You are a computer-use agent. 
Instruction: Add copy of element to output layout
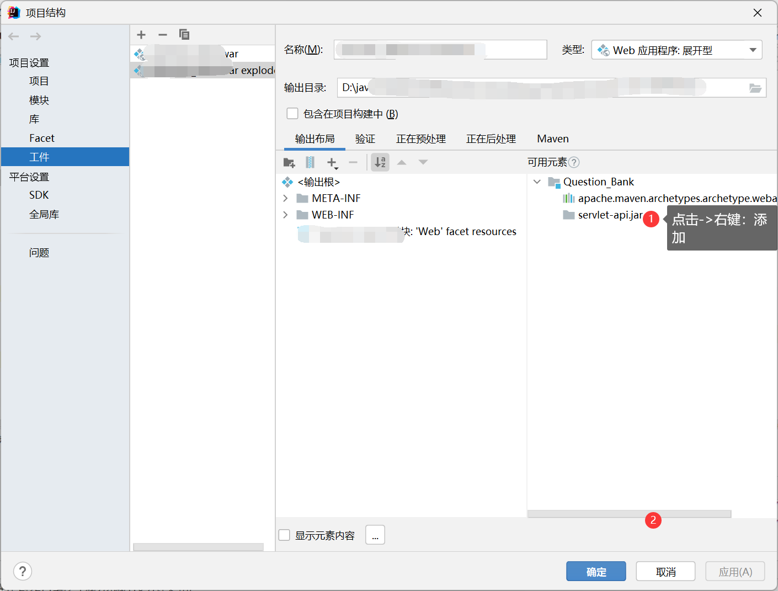pos(332,163)
